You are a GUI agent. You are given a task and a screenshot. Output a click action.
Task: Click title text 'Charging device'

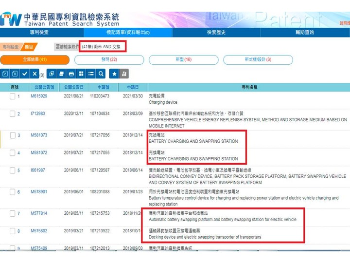[163, 102]
